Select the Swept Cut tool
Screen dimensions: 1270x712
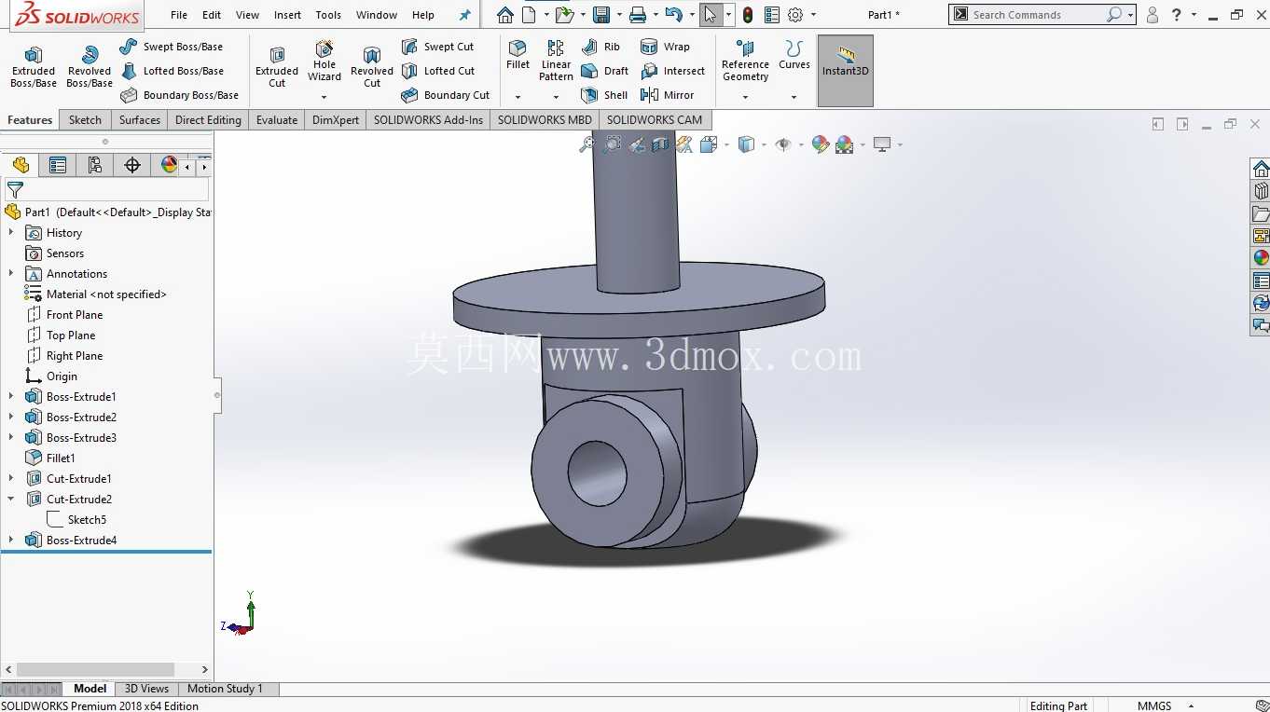[437, 47]
